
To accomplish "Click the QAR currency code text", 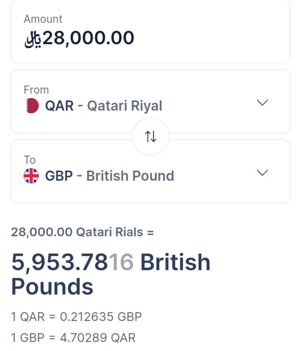I will pos(60,106).
